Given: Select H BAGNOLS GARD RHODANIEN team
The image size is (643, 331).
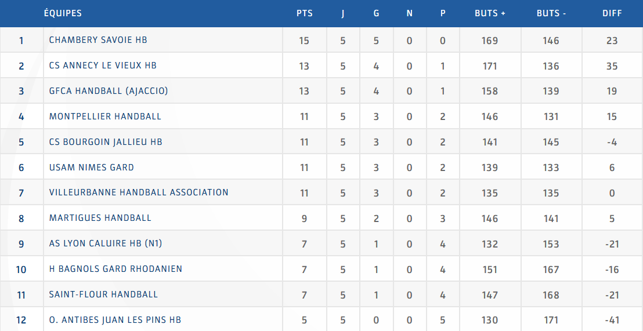Looking at the screenshot, I should pos(115,269).
